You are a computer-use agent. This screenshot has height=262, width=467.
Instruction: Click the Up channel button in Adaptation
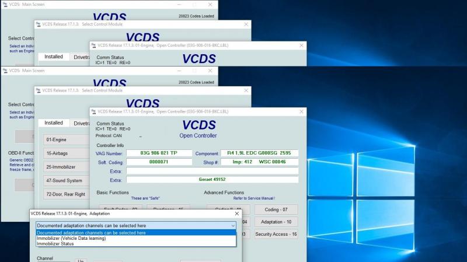tap(81, 260)
